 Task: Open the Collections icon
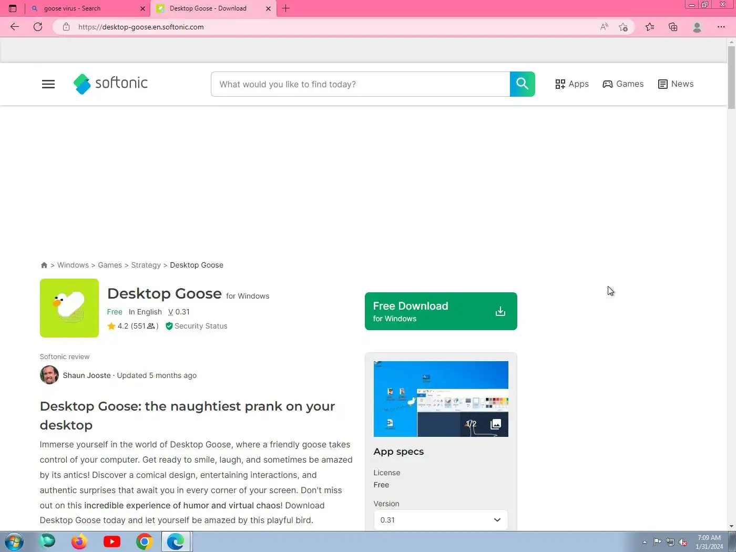(673, 27)
